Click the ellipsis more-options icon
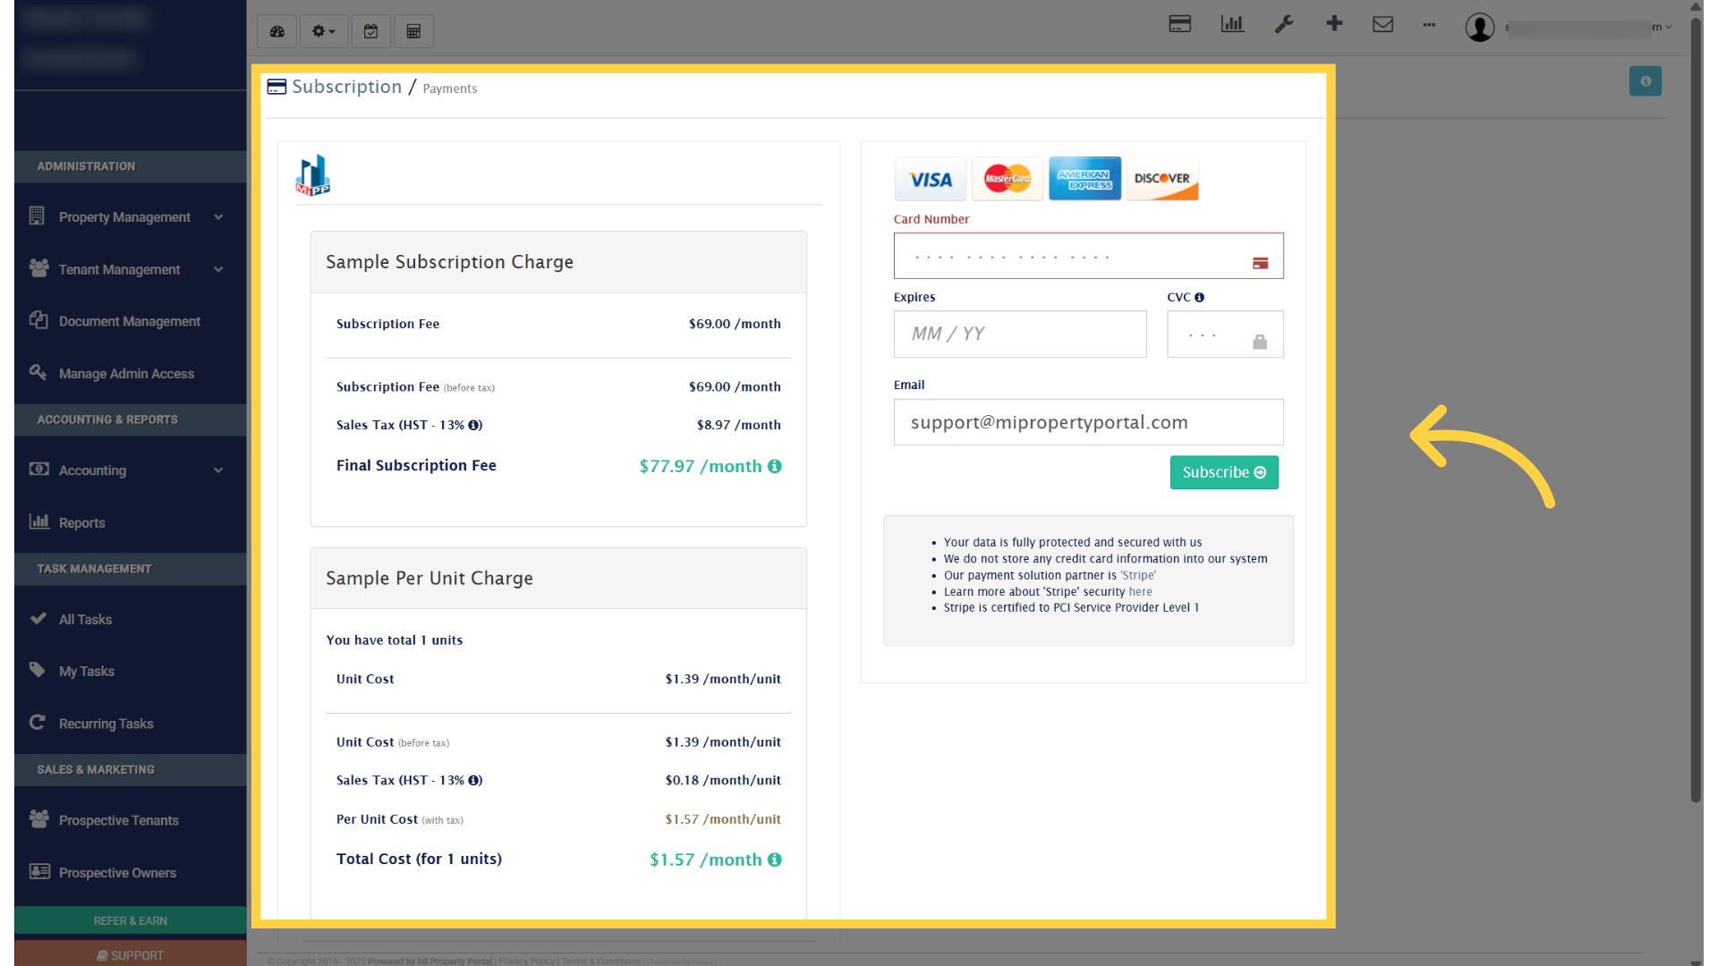 tap(1429, 25)
